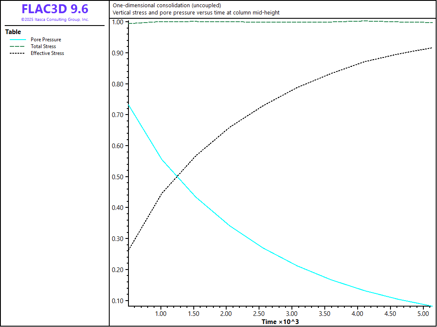This screenshot has height=327, width=437.
Task: Click the 2.50 tick label on the x-axis
Action: 259,314
